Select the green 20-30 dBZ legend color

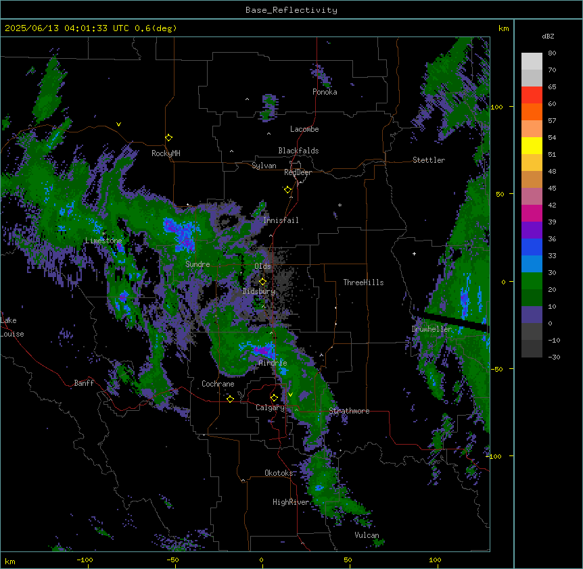click(x=532, y=281)
